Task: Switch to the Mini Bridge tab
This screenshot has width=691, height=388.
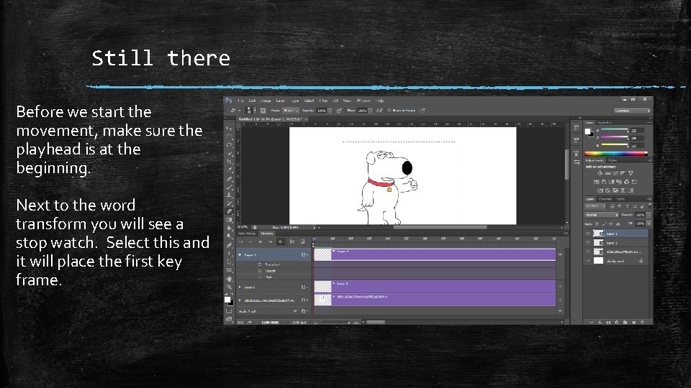Action: point(247,233)
